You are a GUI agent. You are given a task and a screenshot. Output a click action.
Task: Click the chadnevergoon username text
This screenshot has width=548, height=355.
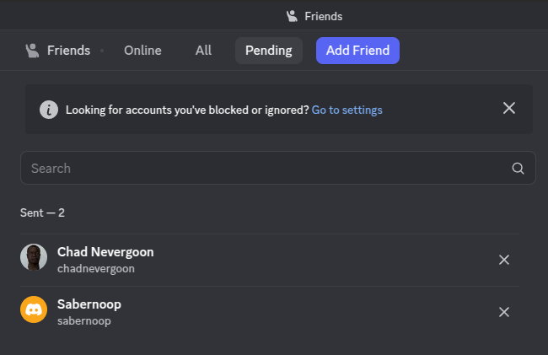[x=96, y=269]
